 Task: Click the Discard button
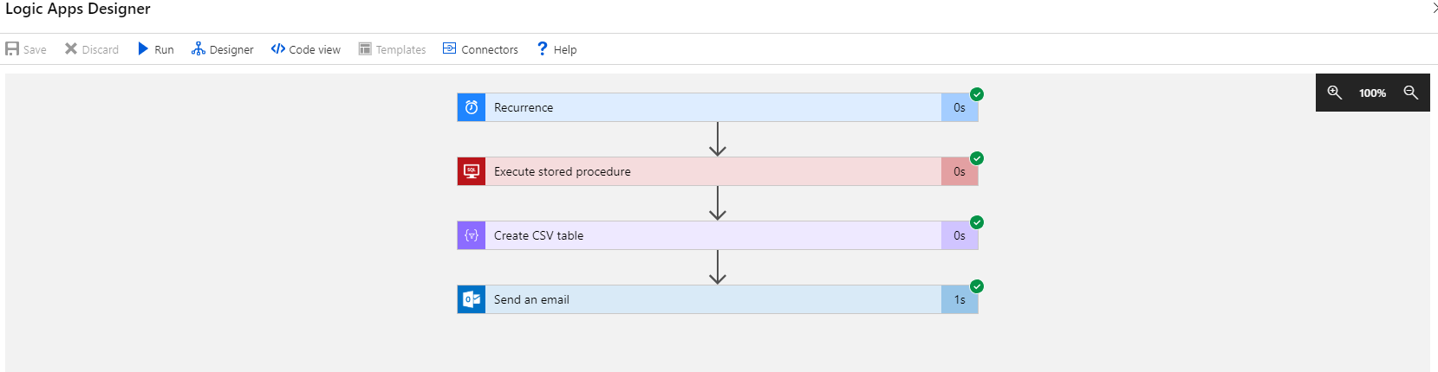pyautogui.click(x=92, y=49)
